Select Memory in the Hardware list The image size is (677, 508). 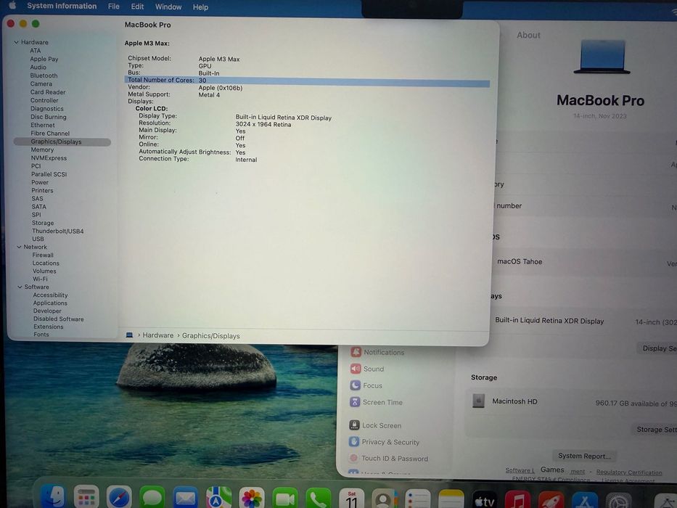42,149
